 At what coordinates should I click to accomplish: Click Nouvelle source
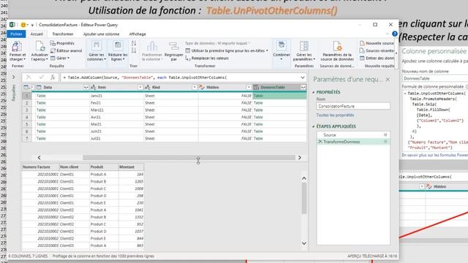pos(377,43)
